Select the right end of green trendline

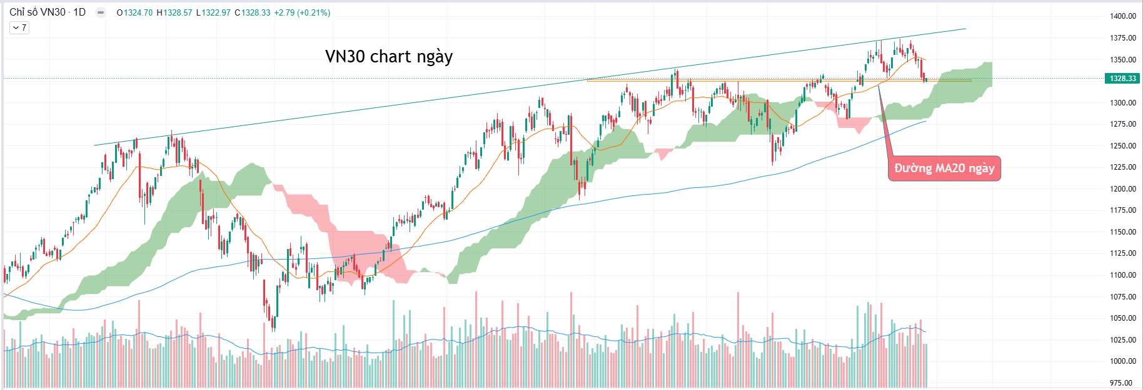[x=965, y=29]
